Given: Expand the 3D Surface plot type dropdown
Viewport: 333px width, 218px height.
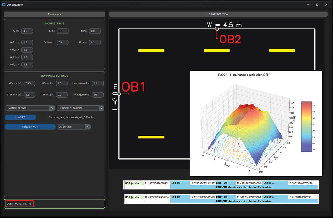Looking at the screenshot, I should pos(74,127).
